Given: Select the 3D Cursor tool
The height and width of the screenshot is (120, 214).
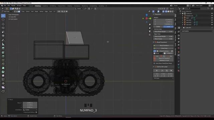Looking at the screenshot, I should pos(3,20).
